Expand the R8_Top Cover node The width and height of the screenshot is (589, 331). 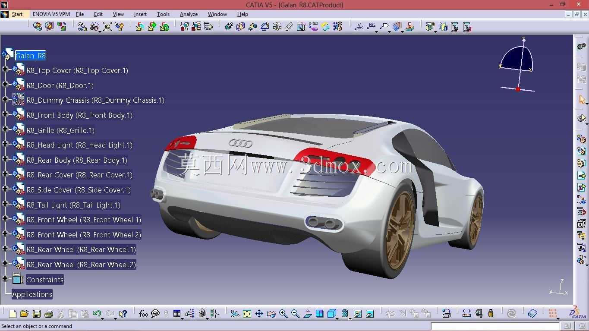click(x=5, y=69)
